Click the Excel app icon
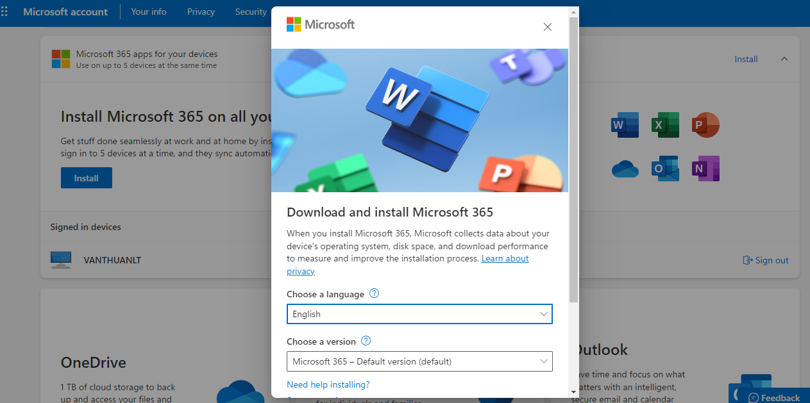Screen dimensions: 810x403 click(x=665, y=125)
